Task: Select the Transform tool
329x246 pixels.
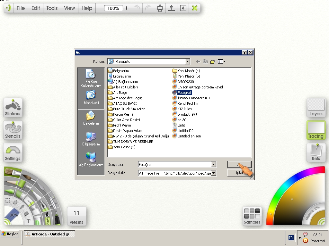Action: [15, 202]
